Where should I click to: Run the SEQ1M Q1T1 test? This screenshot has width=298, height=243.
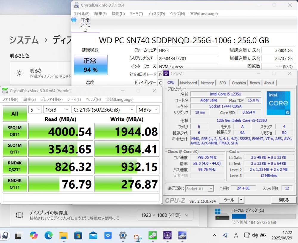pyautogui.click(x=15, y=149)
